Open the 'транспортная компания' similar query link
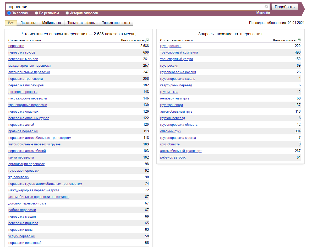The image size is (323, 247). tap(179, 52)
